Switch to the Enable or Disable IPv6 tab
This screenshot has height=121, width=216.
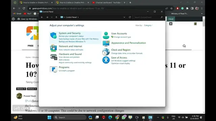click(x=72, y=3)
